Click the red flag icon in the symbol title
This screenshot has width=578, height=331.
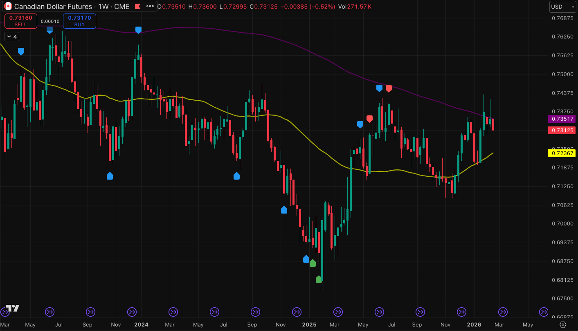[x=137, y=7]
